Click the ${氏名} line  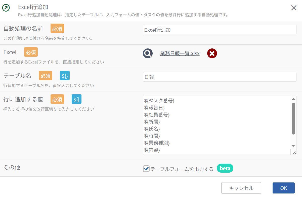click(x=152, y=129)
